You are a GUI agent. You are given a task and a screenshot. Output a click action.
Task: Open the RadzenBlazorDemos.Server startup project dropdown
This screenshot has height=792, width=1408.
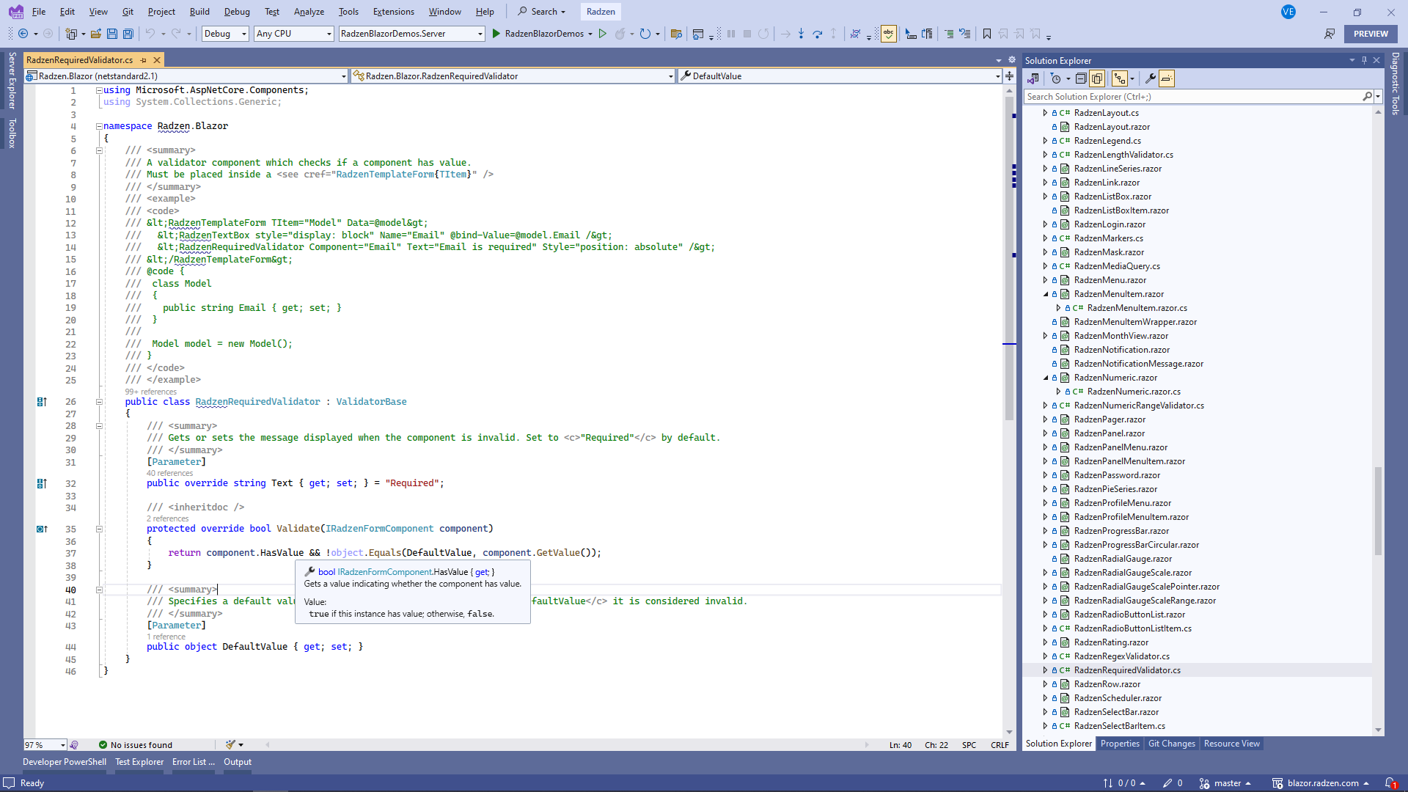point(412,34)
